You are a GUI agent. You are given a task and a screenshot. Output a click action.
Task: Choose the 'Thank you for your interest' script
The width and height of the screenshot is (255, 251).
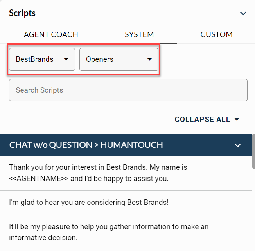98,167
